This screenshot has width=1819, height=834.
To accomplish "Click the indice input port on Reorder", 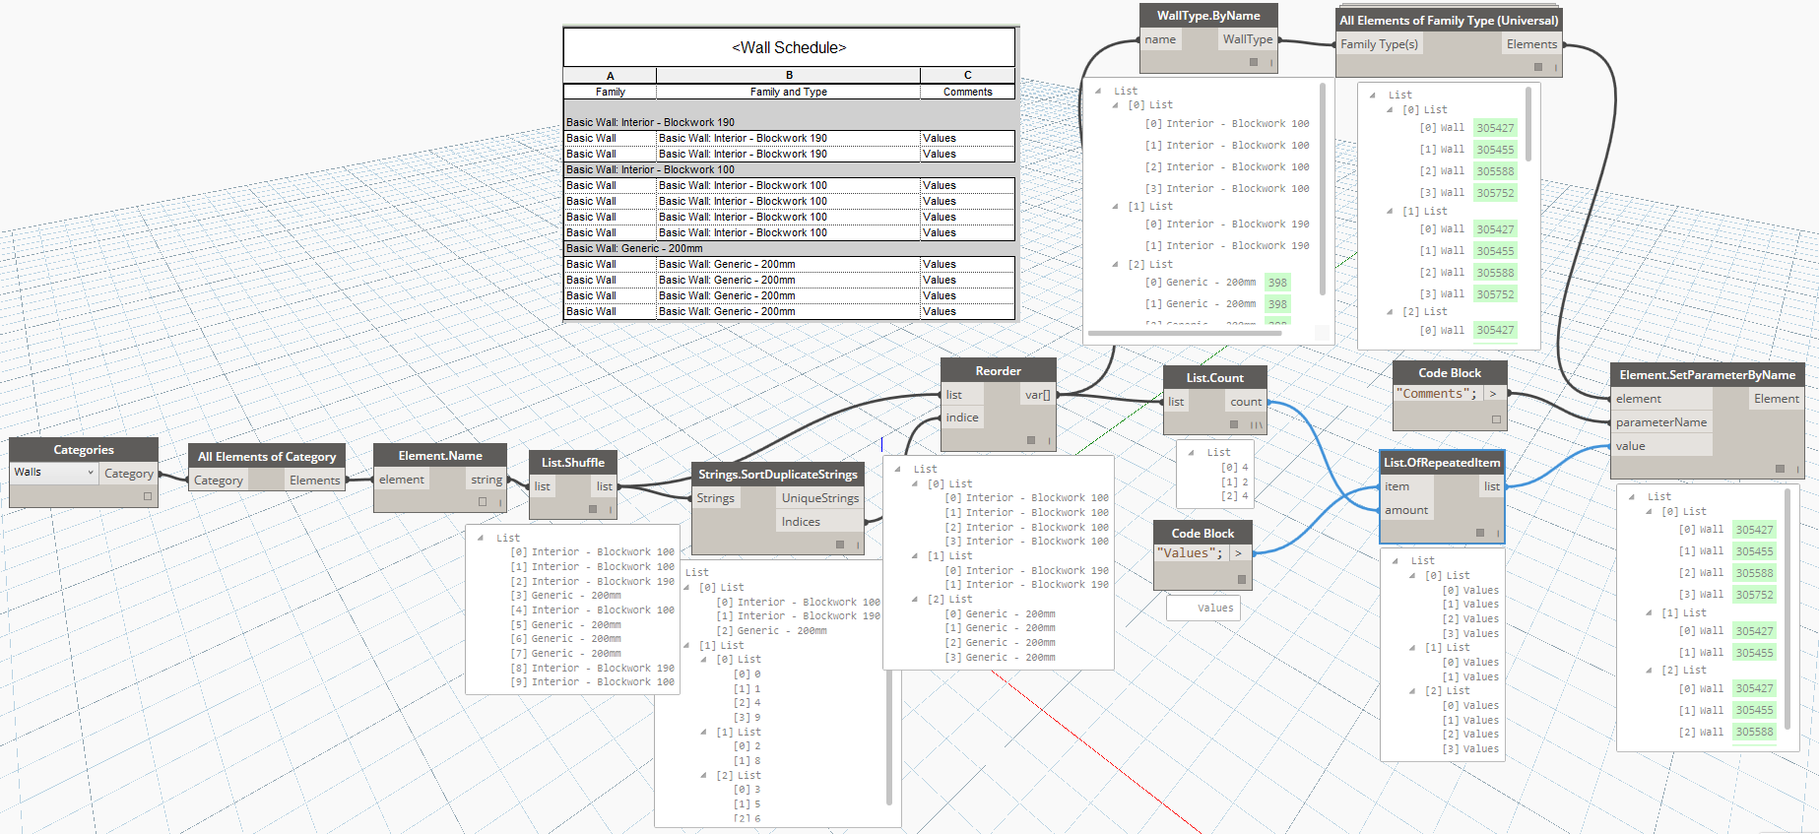I will pos(962,417).
